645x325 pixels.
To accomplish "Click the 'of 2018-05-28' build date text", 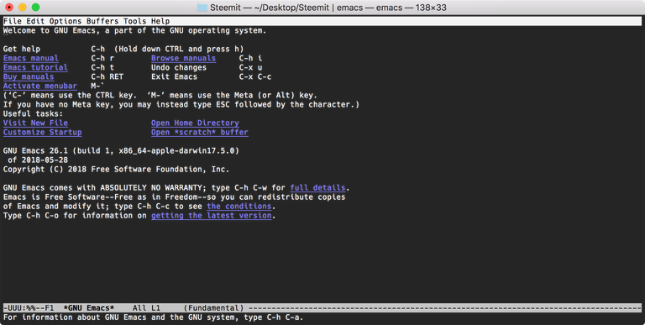I will click(38, 160).
